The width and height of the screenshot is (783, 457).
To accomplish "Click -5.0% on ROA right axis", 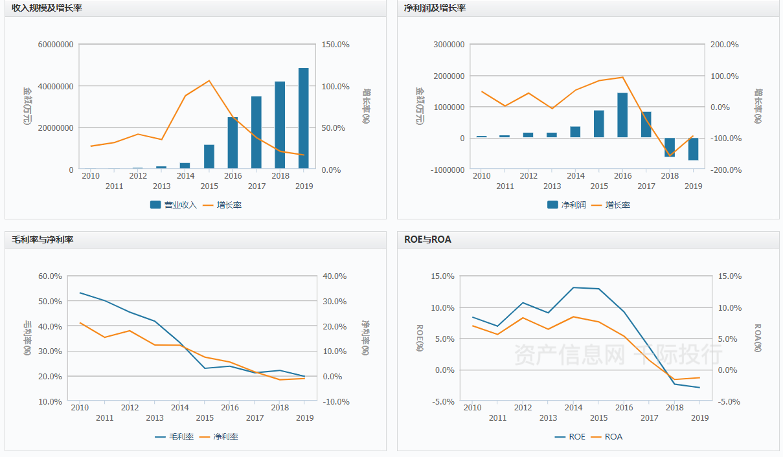I will 729,401.
